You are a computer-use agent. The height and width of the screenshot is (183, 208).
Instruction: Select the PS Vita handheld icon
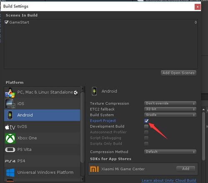coord(10,150)
